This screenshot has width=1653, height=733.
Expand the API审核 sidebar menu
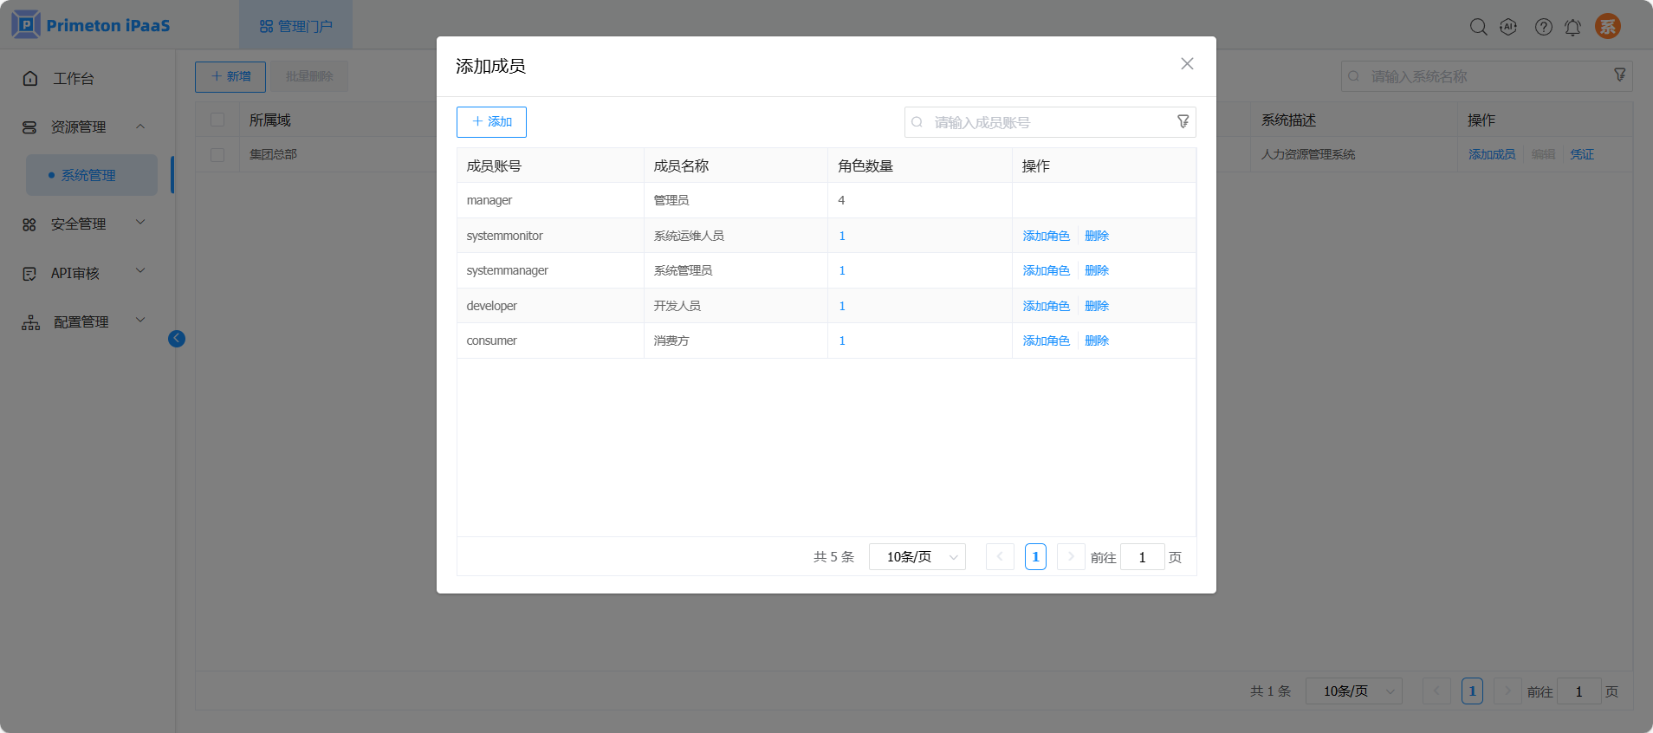point(75,273)
